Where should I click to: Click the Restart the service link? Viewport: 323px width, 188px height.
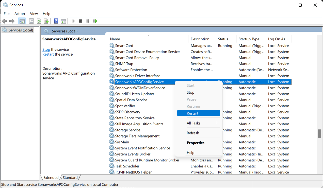[x=48, y=54]
